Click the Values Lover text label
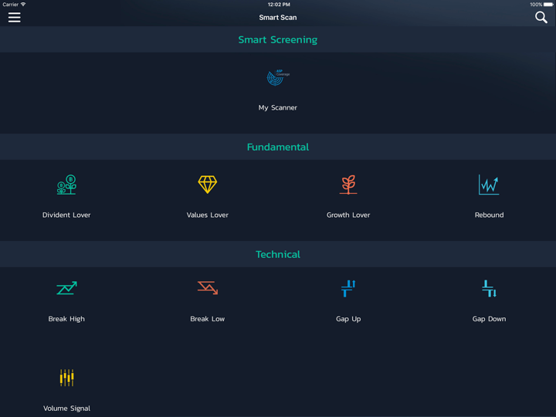 pyautogui.click(x=208, y=215)
